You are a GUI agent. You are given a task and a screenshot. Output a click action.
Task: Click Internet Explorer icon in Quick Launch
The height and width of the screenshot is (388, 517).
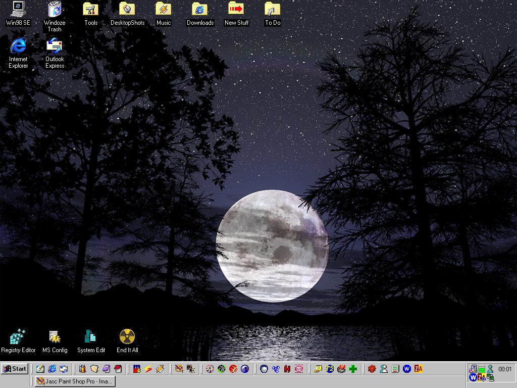click(x=52, y=369)
